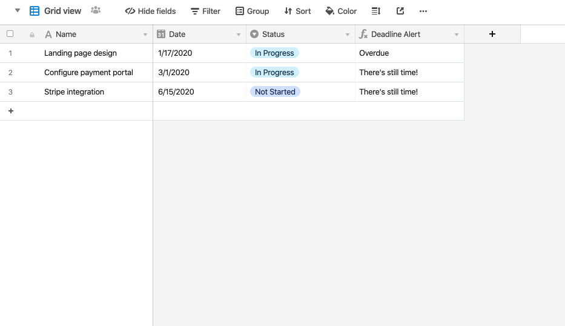Viewport: 565px width, 326px height.
Task: Click the Deadline Alert column header label
Action: pyautogui.click(x=395, y=35)
